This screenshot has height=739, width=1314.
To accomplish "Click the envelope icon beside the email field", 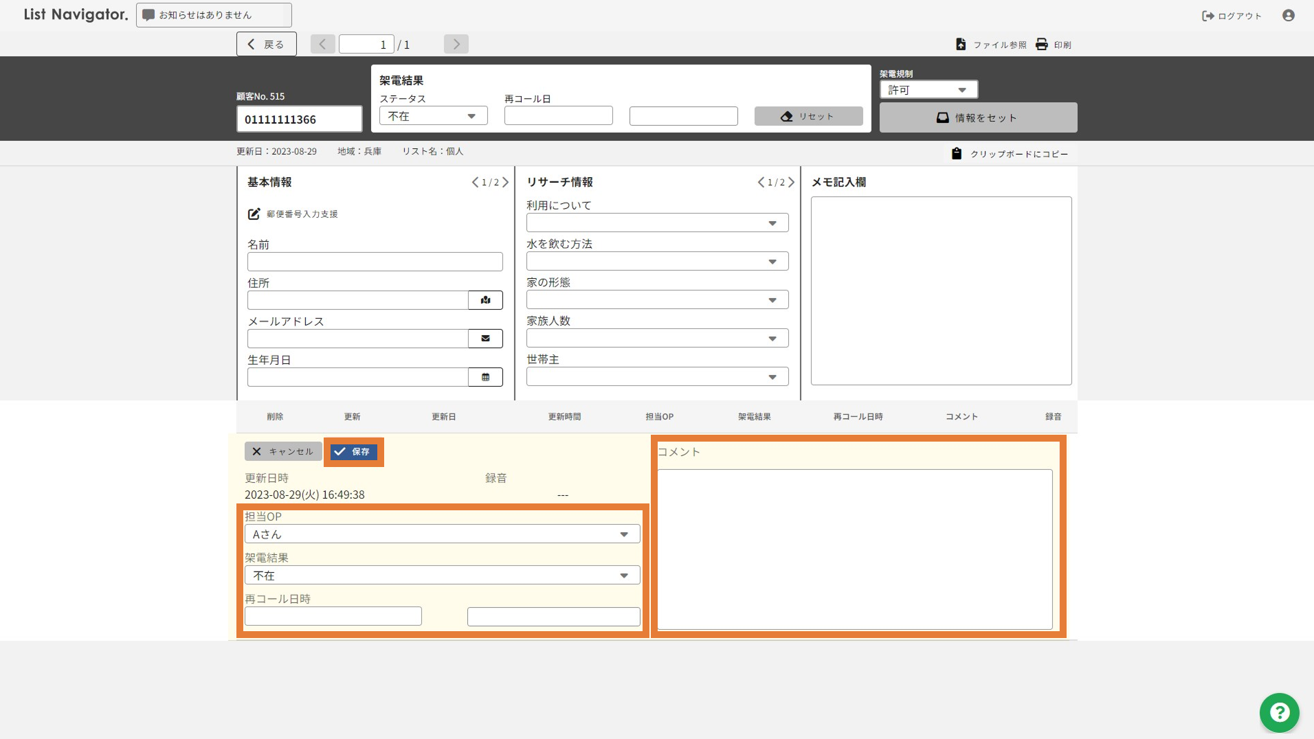I will [x=485, y=339].
